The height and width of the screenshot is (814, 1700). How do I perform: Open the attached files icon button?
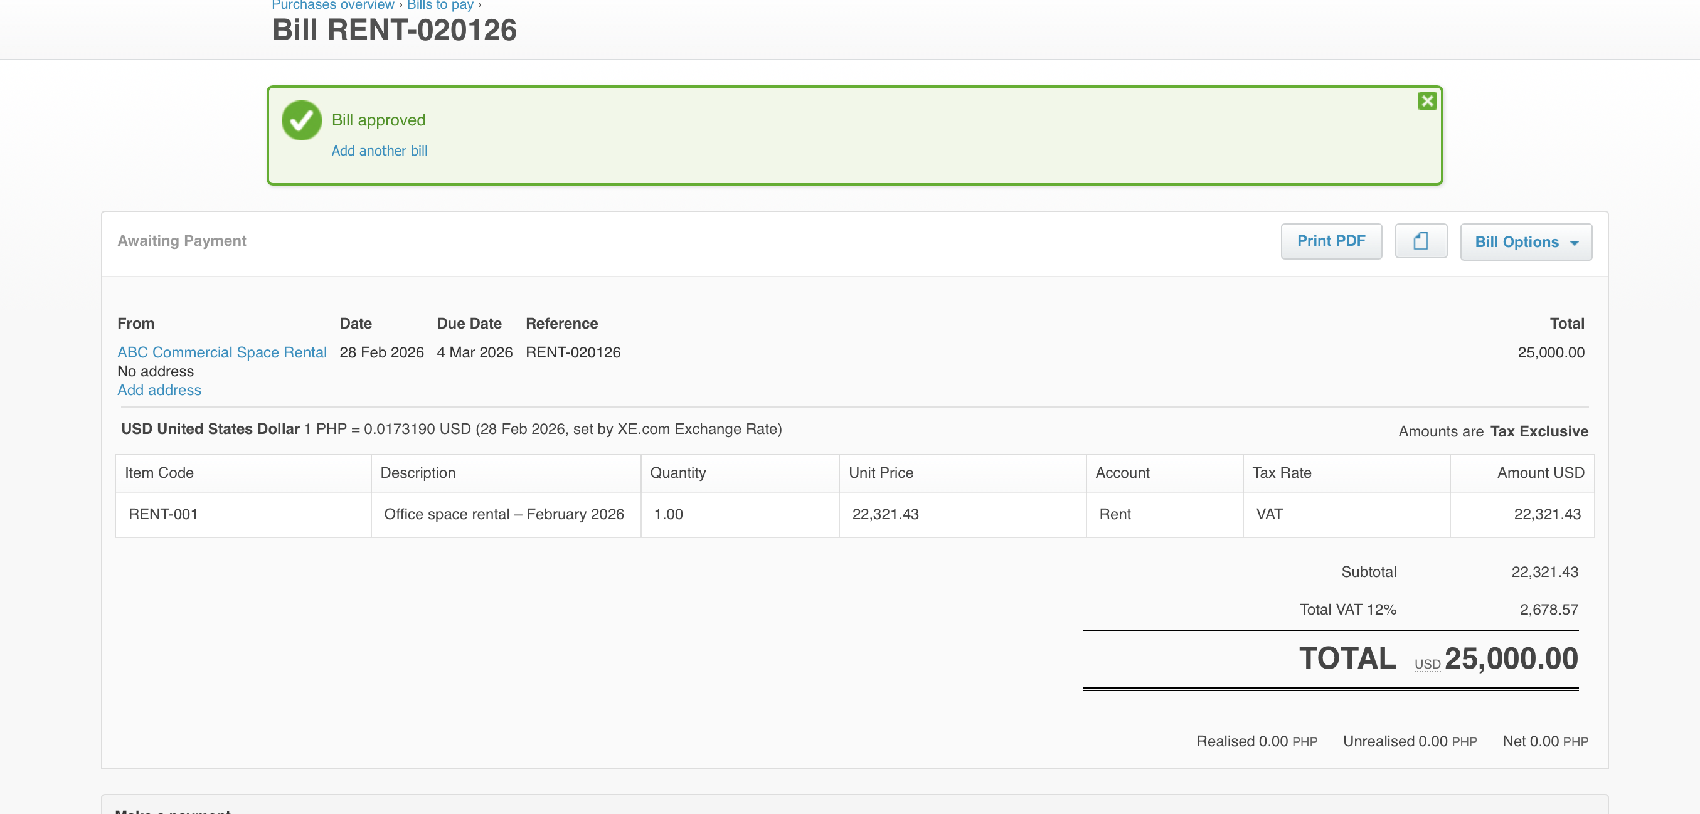pos(1420,241)
